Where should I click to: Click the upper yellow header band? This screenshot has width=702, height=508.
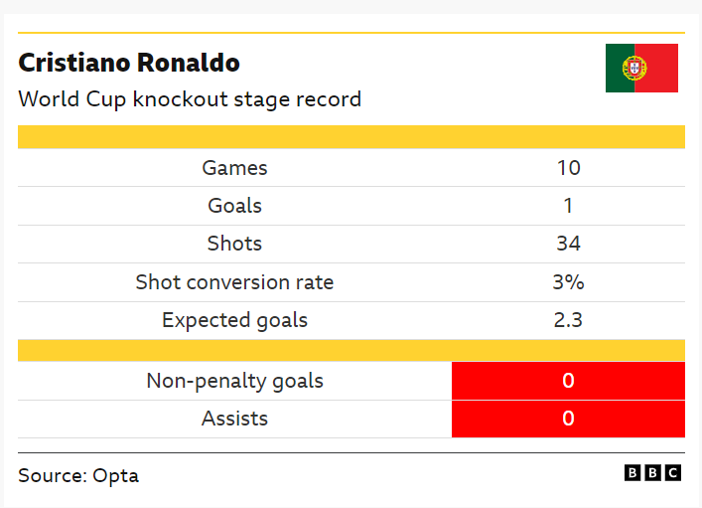click(x=351, y=137)
